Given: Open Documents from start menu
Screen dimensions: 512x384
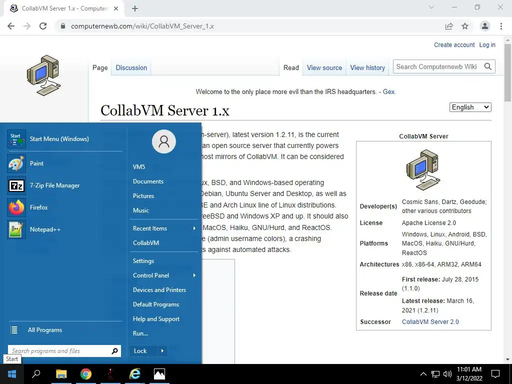Looking at the screenshot, I should click(148, 181).
